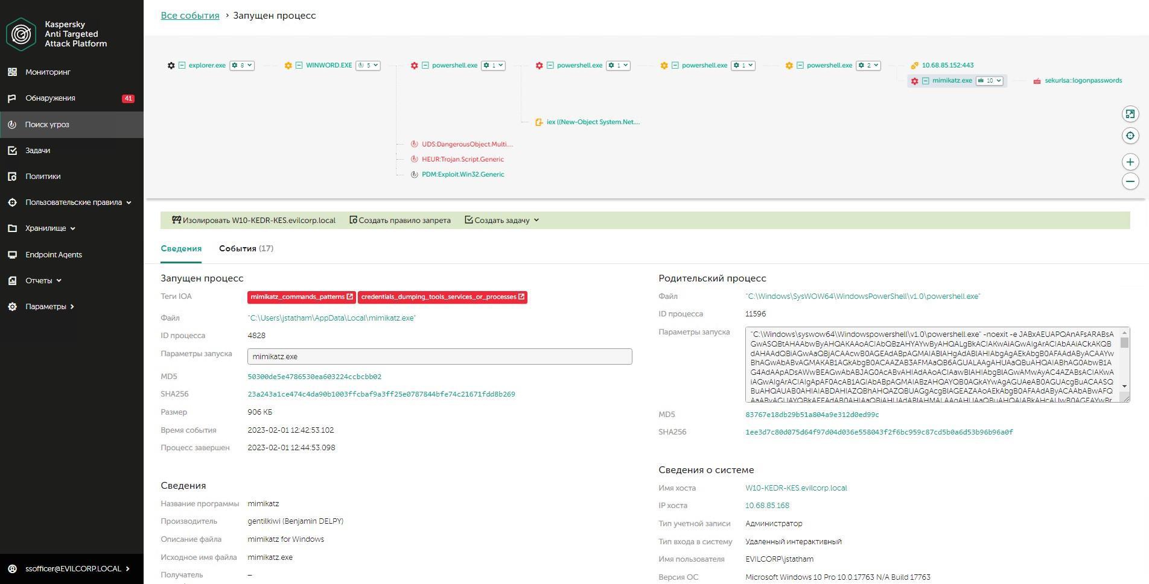Click the orange gear icon beside WINWORD.EXE
This screenshot has width=1149, height=584.
click(x=288, y=66)
